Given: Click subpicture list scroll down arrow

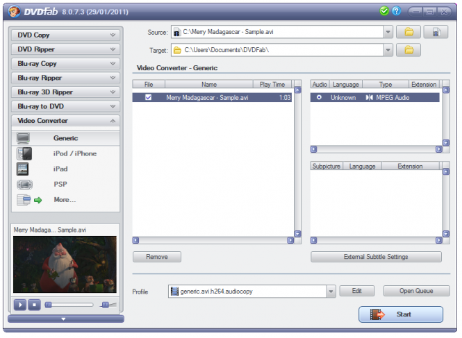Looking at the screenshot, I should 446,234.
